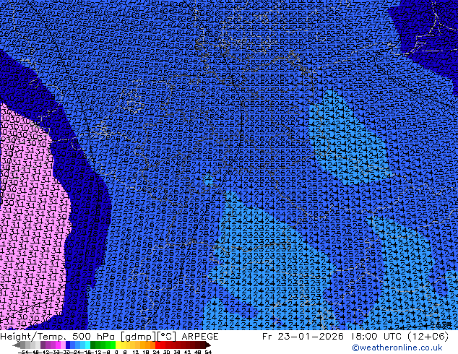Click the right arrow end of the color scale
458x354 pixels.
pos(208,345)
